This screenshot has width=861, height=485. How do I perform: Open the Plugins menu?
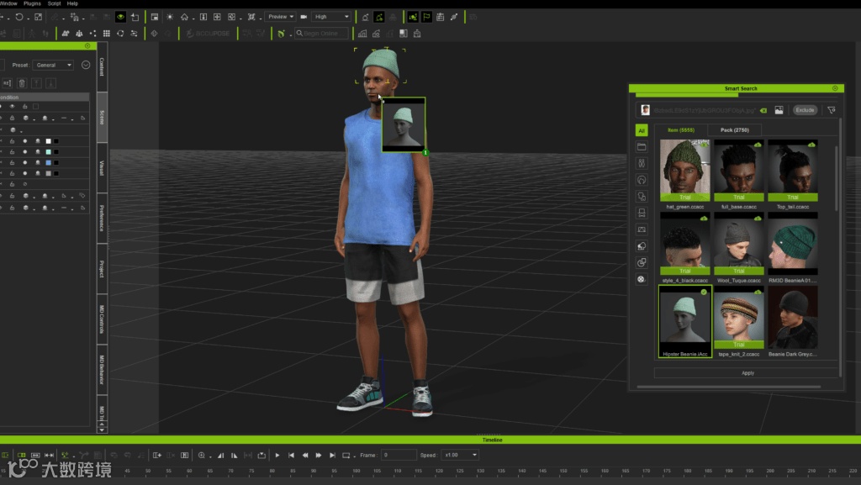(x=32, y=3)
